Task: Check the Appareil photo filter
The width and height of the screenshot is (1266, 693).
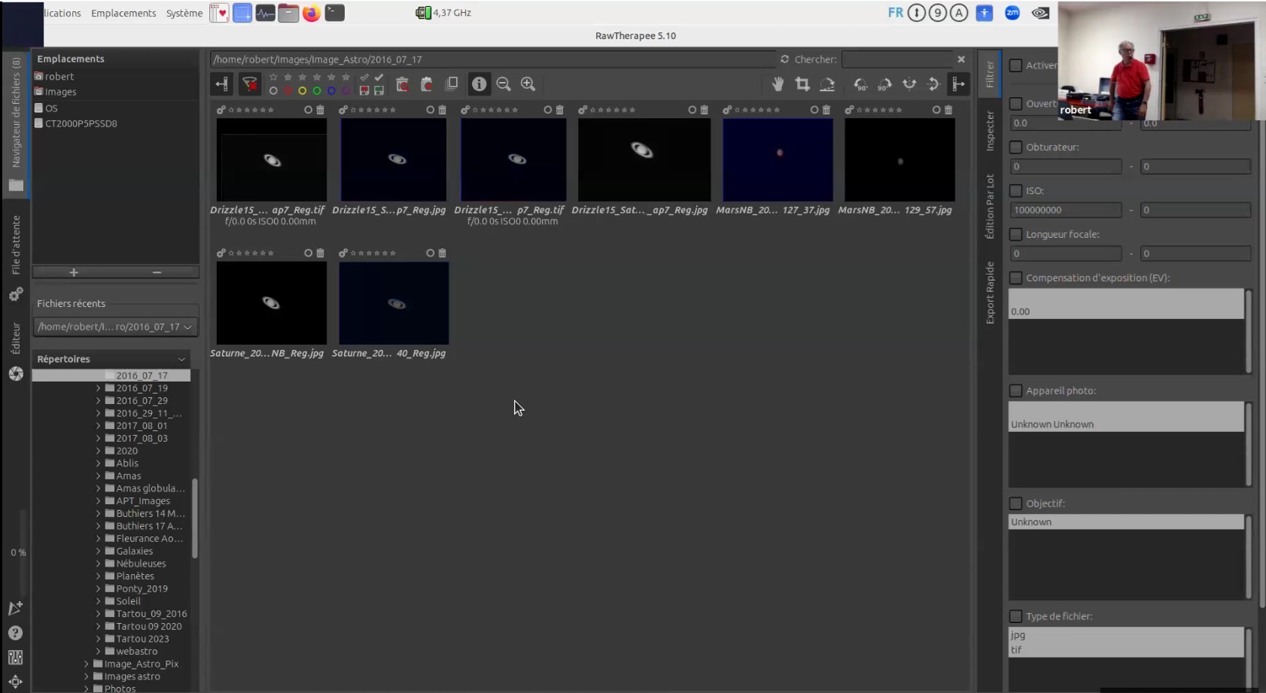Action: 1015,391
